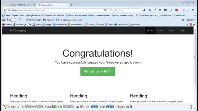Open the Information dropdown menu
This screenshot has height=111, width=198.
60,24
